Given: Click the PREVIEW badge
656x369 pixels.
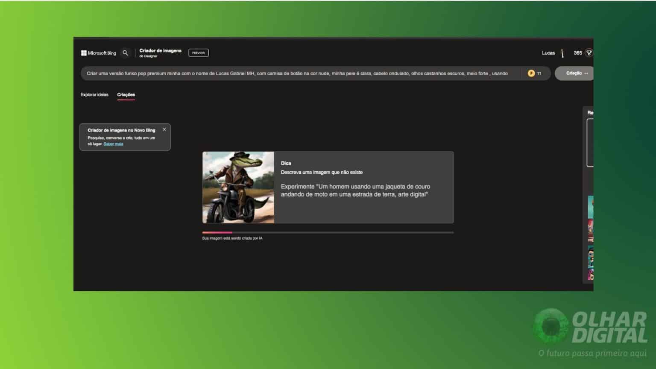Looking at the screenshot, I should 199,53.
